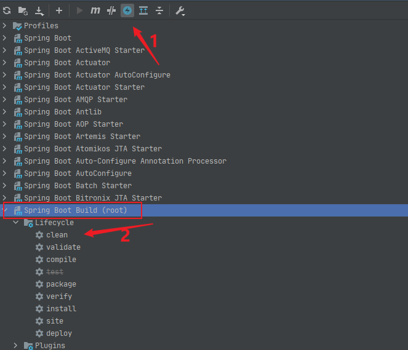Open Maven settings wrench icon
Screen dimensions: 408x350
[x=180, y=11]
